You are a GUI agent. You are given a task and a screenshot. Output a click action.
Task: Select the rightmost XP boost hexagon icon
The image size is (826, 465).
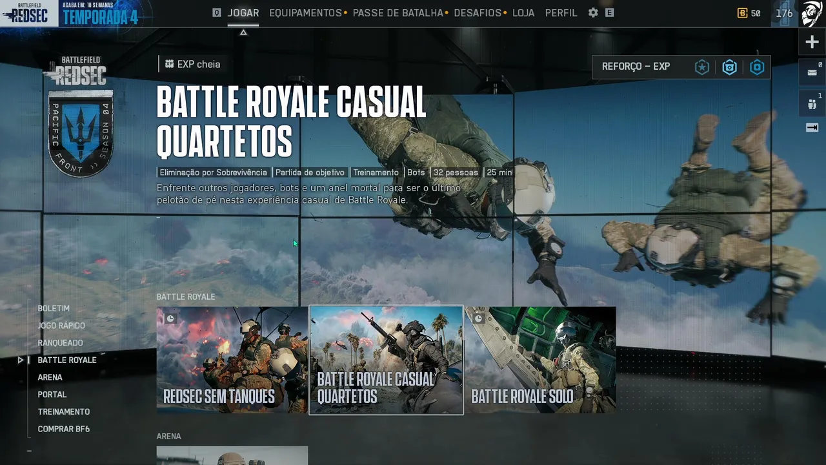tap(757, 67)
